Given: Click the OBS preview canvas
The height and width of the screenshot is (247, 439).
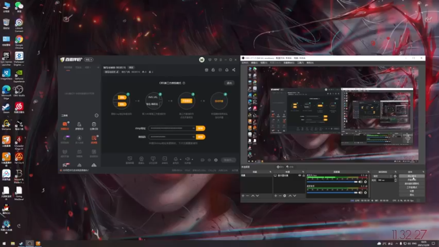Looking at the screenshot, I should [333, 114].
